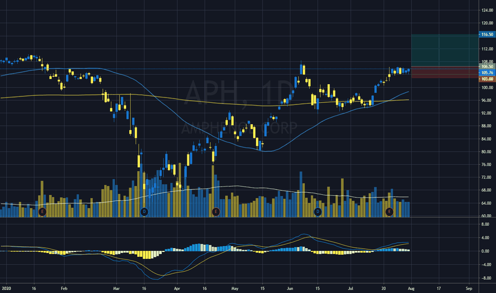Select the 106.50 entry price label
This screenshot has height=293, width=496.
[487, 66]
